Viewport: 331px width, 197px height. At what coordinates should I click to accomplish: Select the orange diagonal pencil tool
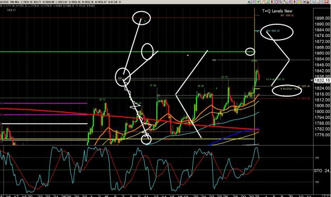[263, 2]
